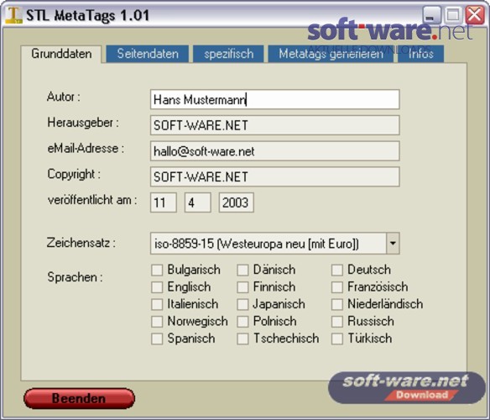Screen dimensions: 490x420
Task: Enable the Niederländisch checkbox
Action: coord(337,304)
